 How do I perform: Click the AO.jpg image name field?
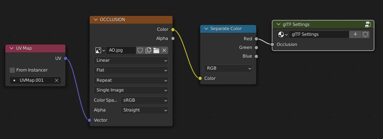[121, 50]
